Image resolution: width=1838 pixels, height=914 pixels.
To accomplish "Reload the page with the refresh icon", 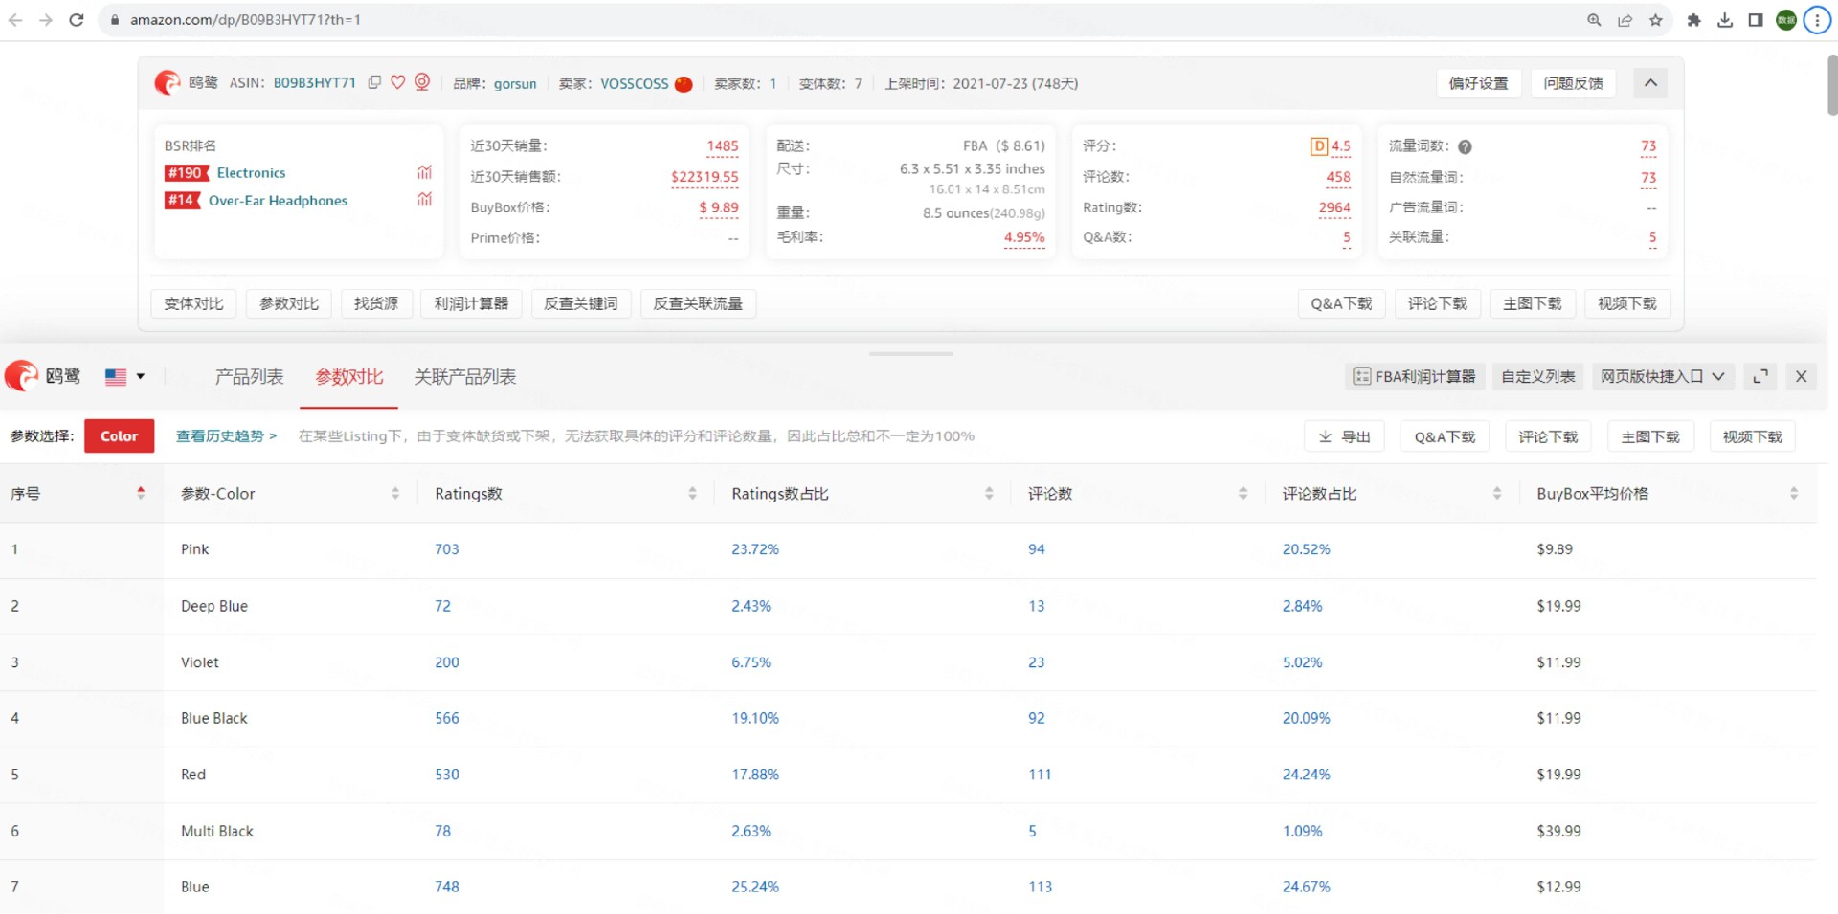I will pos(77,20).
